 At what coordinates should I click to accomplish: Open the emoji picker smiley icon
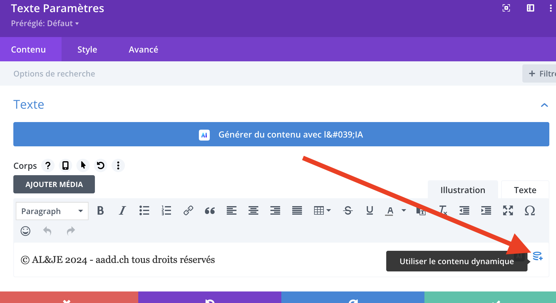25,231
